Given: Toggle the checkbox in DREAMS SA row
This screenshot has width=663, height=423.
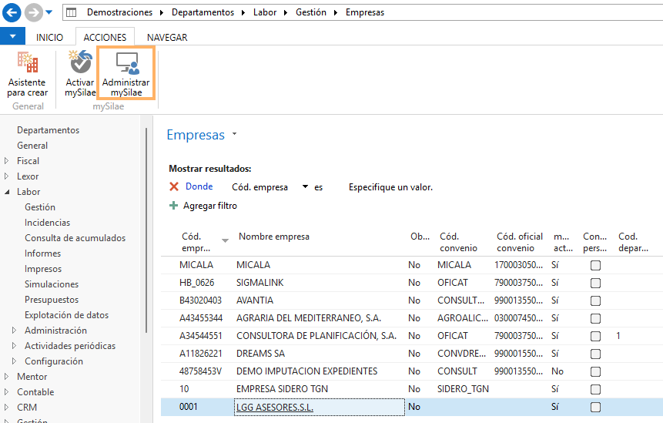Looking at the screenshot, I should [595, 354].
